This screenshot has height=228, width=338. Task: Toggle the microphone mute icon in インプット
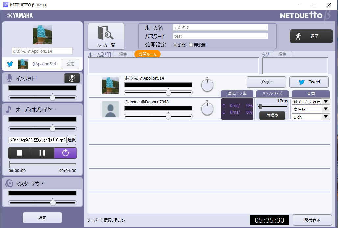click(x=72, y=79)
